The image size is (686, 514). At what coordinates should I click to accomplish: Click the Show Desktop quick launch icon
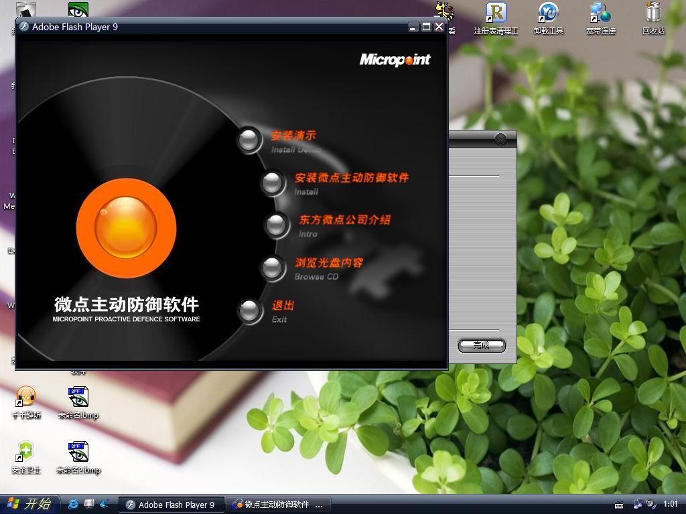click(x=89, y=505)
